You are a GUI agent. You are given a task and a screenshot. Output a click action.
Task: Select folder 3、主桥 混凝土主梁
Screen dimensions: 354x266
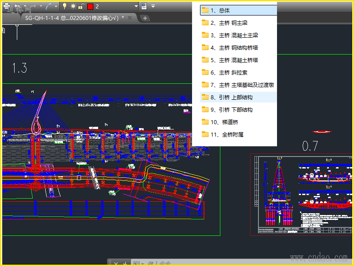239,35
